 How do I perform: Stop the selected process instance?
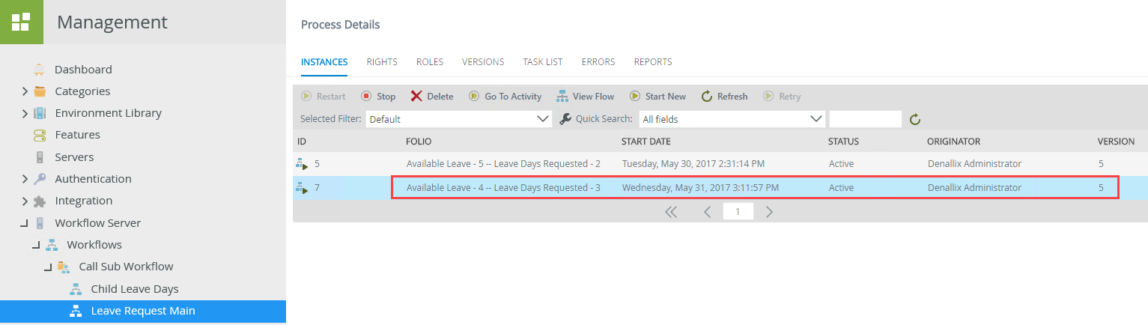[378, 97]
